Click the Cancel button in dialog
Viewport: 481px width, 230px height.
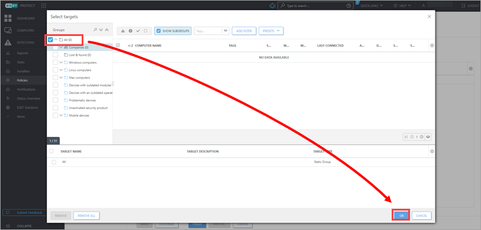[421, 216]
